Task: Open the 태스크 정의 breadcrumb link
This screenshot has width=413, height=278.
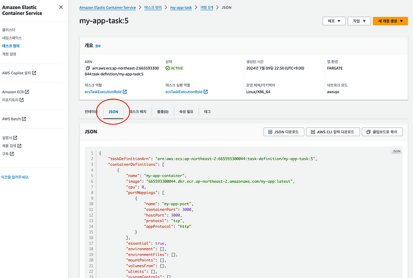Action: click(x=153, y=8)
